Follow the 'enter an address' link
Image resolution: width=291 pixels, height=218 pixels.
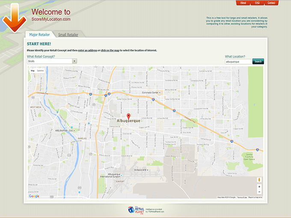(87, 50)
